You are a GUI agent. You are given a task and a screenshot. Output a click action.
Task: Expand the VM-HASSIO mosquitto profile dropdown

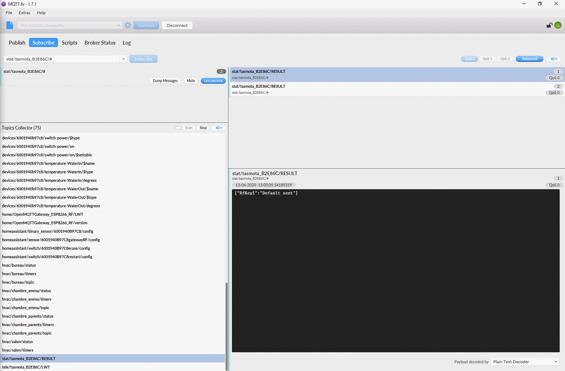tap(118, 25)
